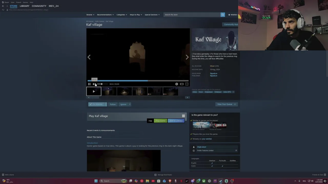Image resolution: width=328 pixels, height=184 pixels.
Task: Select the first trailer thumbnail
Action: pyautogui.click(x=94, y=91)
